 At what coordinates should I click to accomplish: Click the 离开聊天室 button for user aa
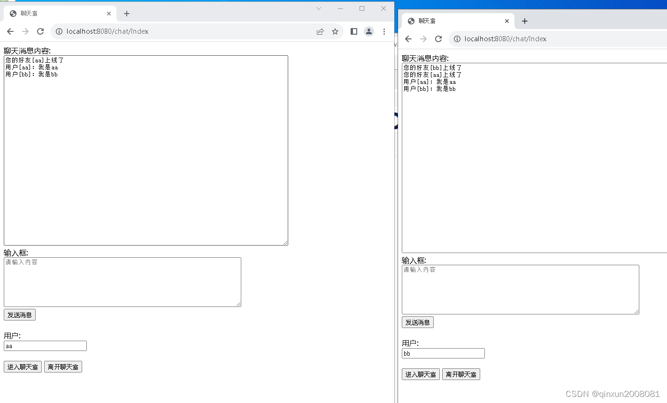pos(63,366)
